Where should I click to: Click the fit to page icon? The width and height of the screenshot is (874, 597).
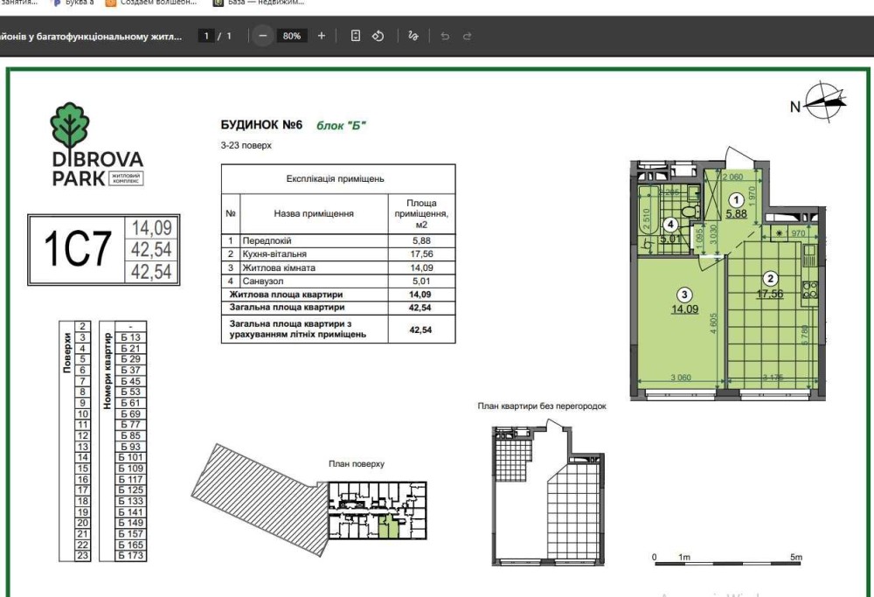click(x=356, y=36)
